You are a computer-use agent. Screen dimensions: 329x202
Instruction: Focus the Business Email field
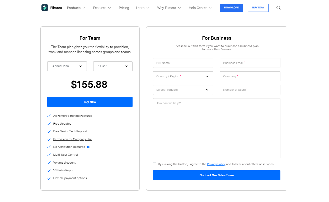[x=250, y=63]
